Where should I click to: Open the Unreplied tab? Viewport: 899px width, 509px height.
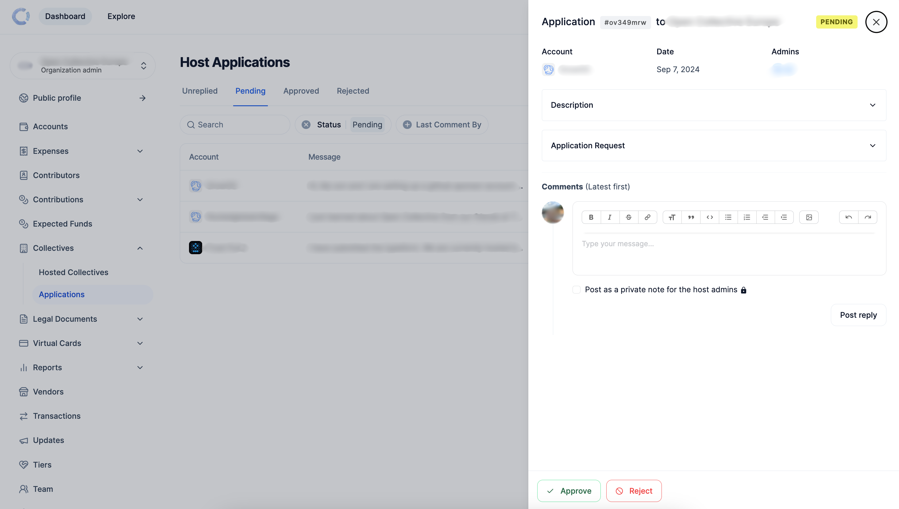tap(199, 91)
